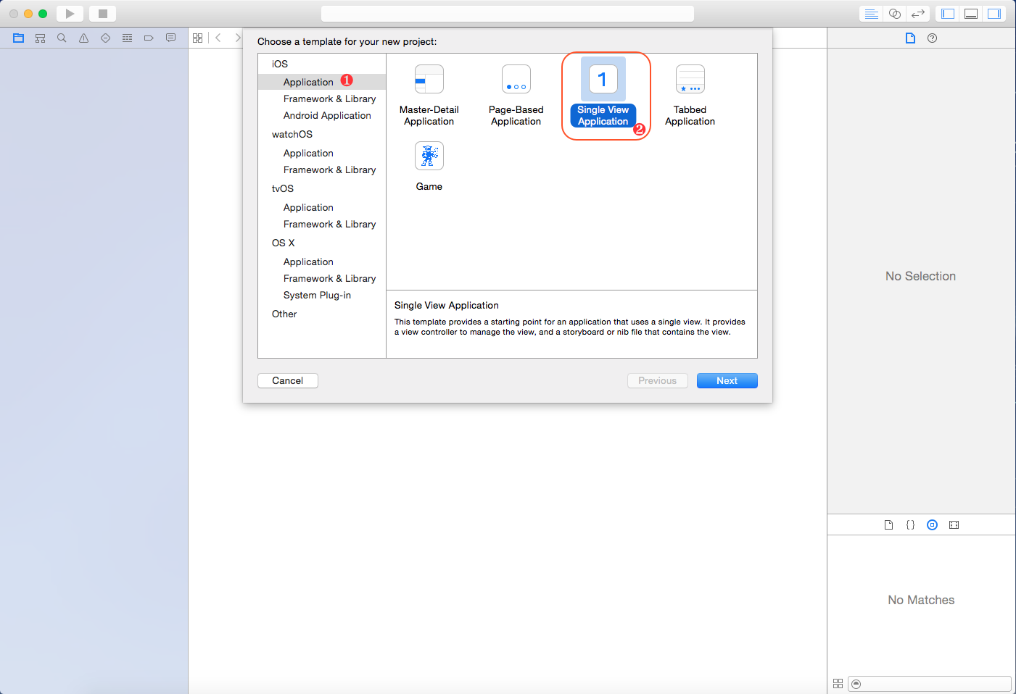Screen dimensions: 1016x694
Task: Click the Run (play) button
Action: (x=70, y=14)
